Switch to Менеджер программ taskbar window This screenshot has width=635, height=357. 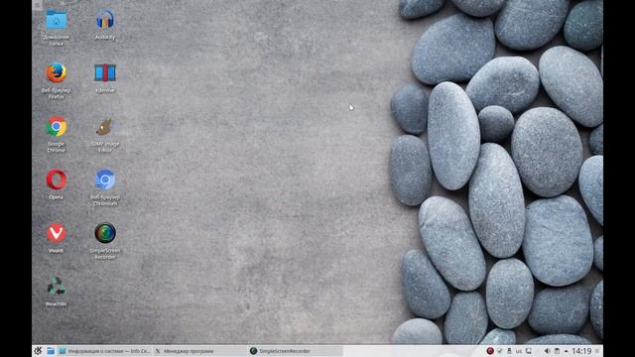pos(200,351)
